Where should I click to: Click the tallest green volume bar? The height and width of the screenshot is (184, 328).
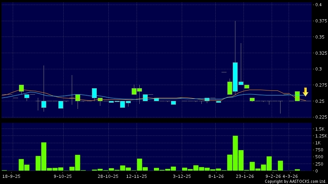(235, 153)
